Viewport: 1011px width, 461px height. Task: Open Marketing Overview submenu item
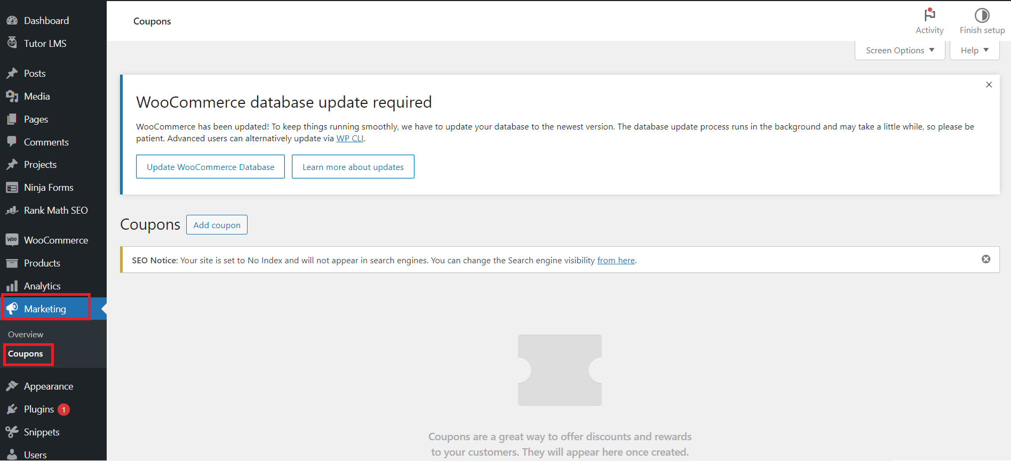26,334
